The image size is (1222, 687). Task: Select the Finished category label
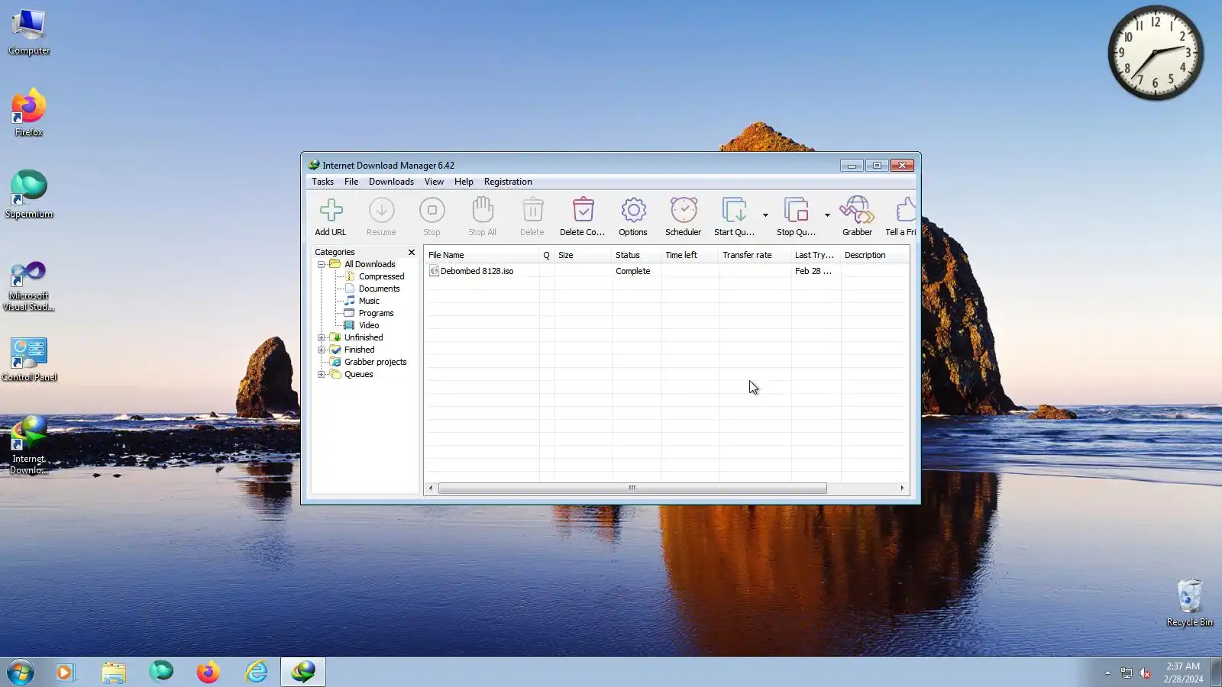359,350
